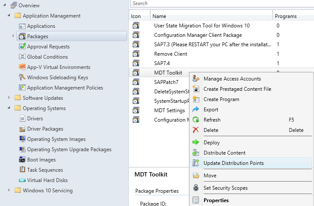Open Properties from the context menu
Screen dimensions: 314x206
pos(216,200)
